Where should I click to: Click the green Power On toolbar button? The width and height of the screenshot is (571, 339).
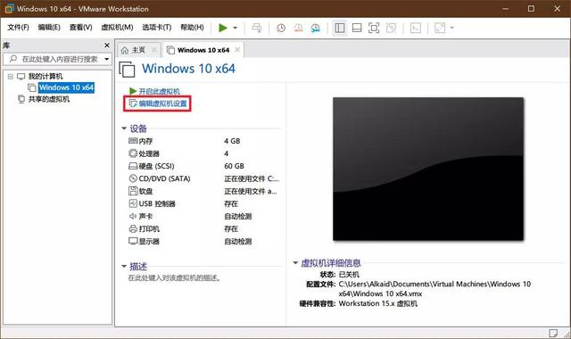pos(222,28)
